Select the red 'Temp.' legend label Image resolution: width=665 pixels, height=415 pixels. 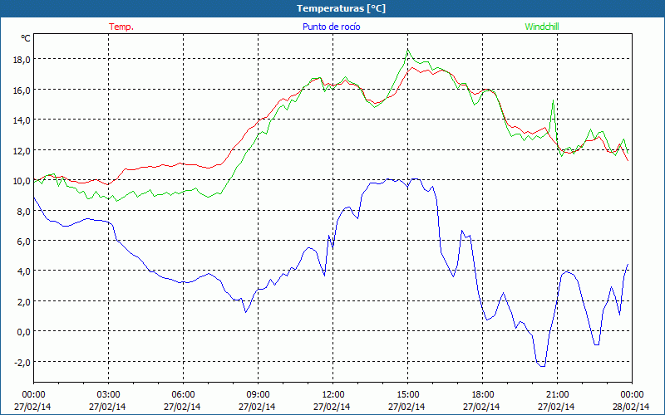pyautogui.click(x=121, y=27)
